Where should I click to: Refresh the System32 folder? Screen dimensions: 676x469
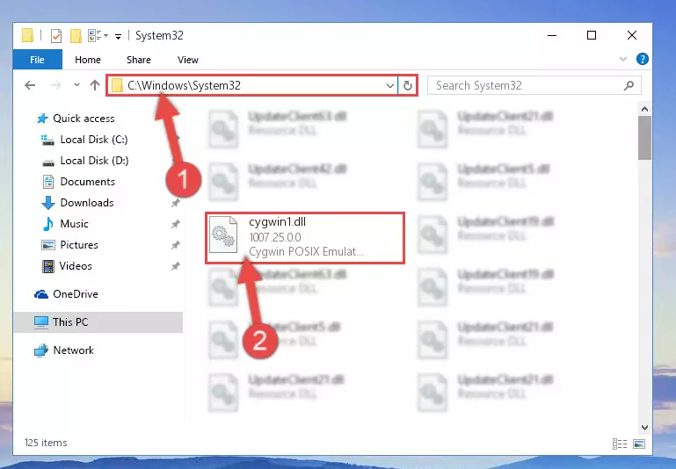click(407, 86)
